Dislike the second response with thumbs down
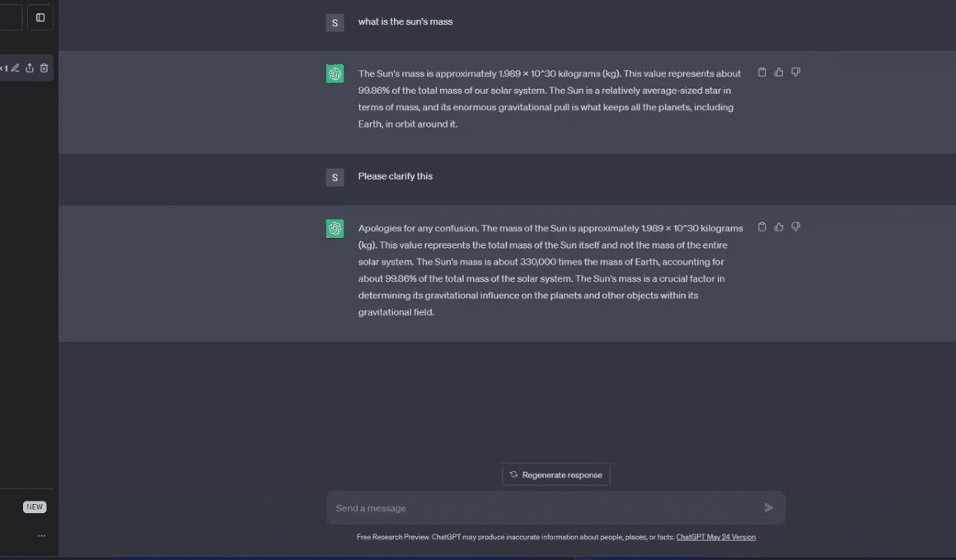The height and width of the screenshot is (560, 956). 795,226
